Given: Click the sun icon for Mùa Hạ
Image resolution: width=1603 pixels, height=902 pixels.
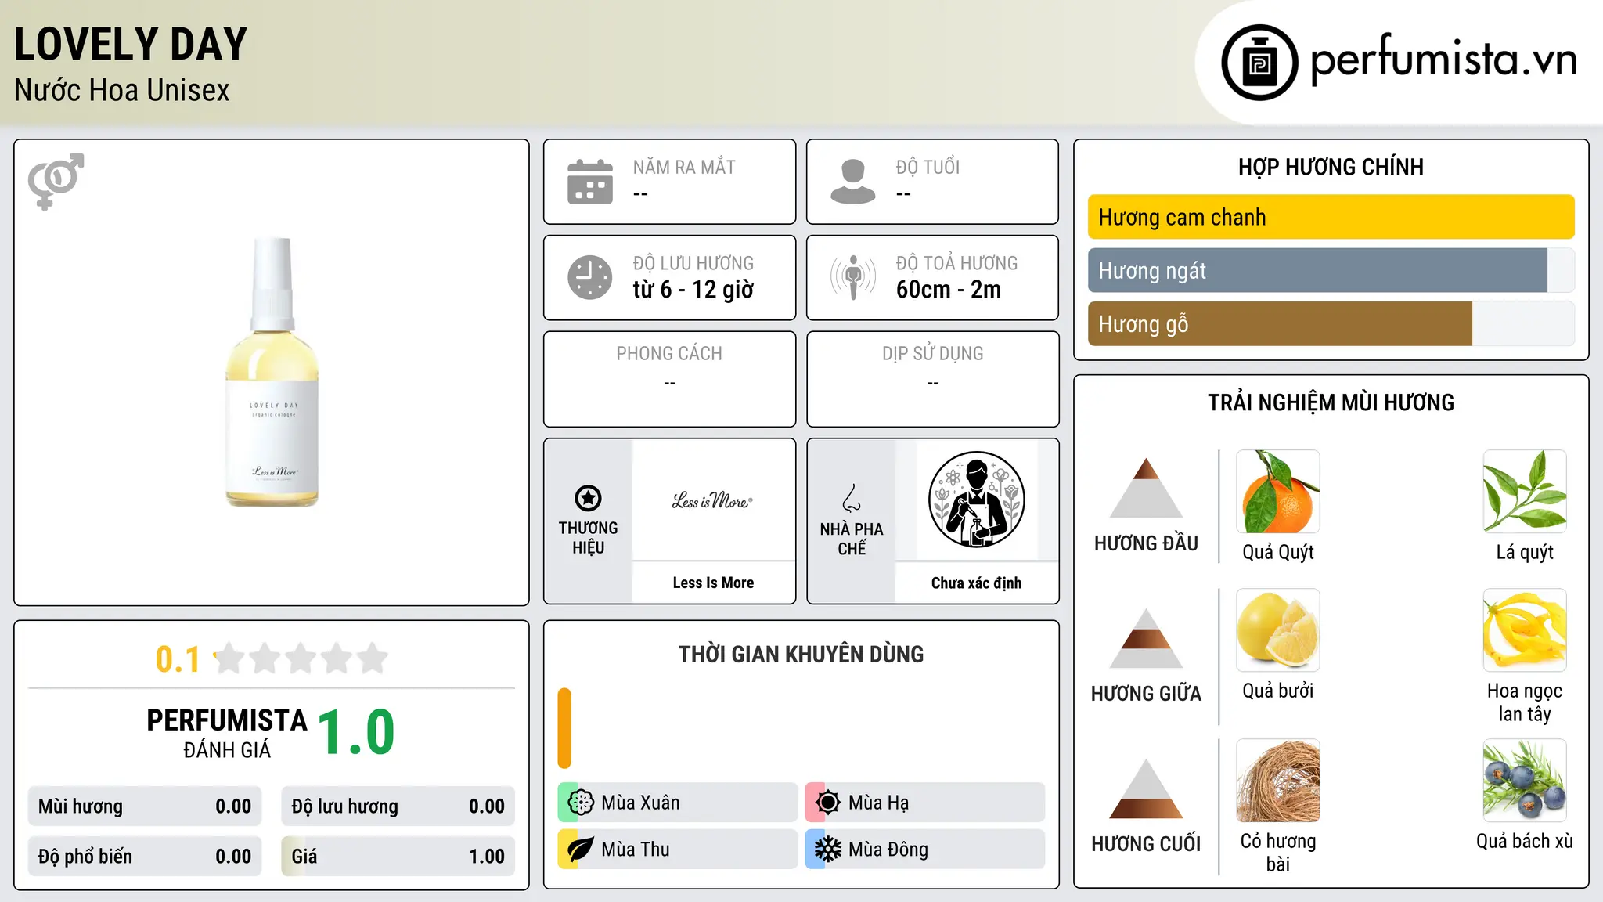Looking at the screenshot, I should [828, 803].
